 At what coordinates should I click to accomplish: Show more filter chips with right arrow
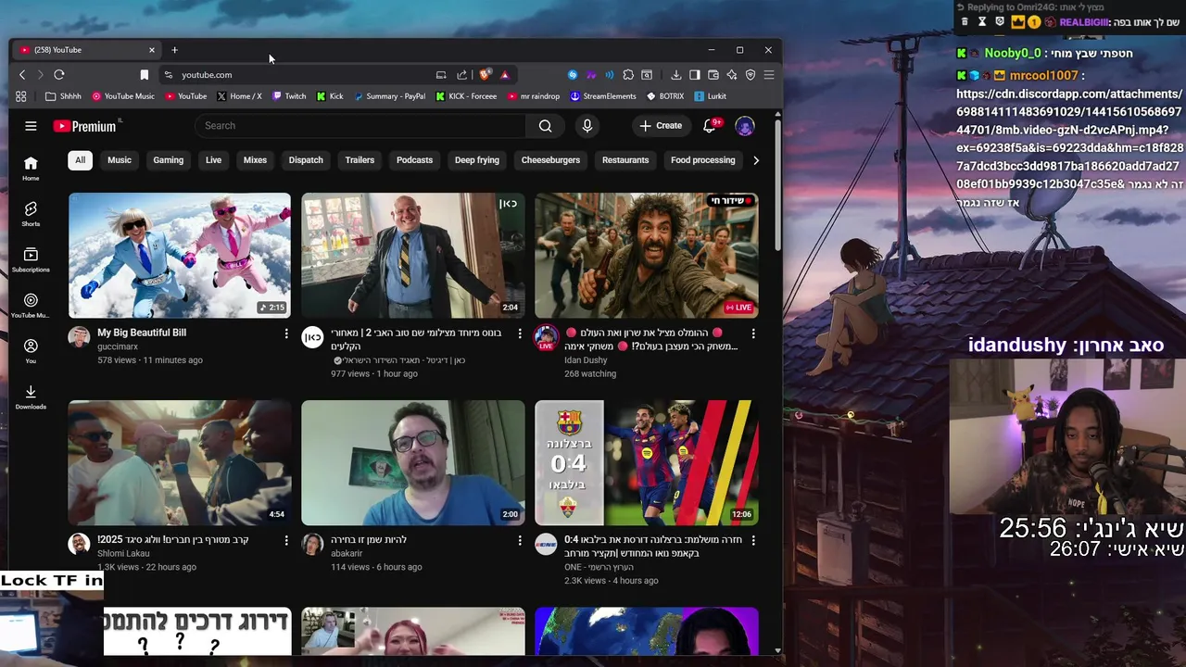(x=756, y=160)
